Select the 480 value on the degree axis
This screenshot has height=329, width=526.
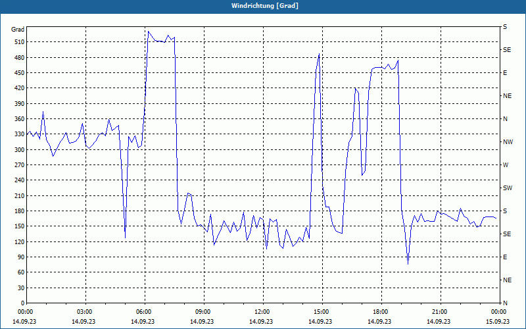point(19,58)
